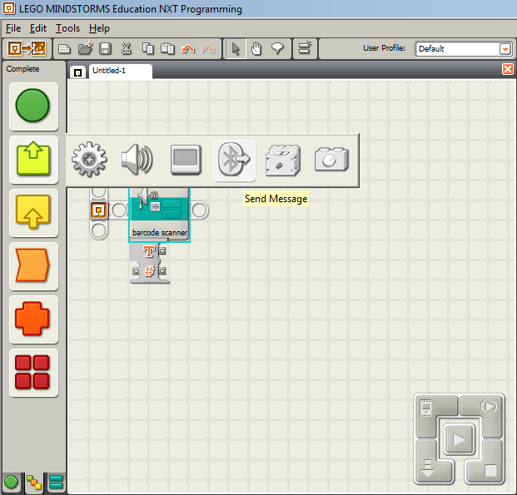The width and height of the screenshot is (517, 495).
Task: Open an existing program
Action: click(x=86, y=49)
